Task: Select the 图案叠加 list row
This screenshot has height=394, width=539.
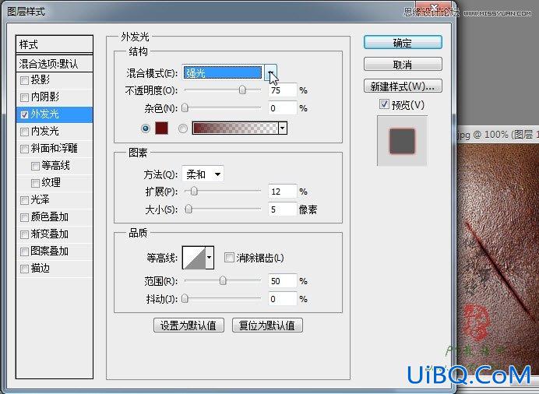Action: coord(55,252)
